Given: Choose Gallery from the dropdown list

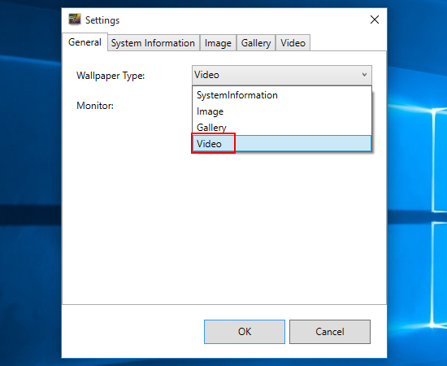Looking at the screenshot, I should 282,127.
